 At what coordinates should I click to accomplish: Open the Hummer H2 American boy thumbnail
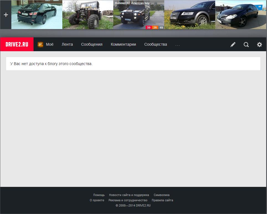(x=139, y=15)
